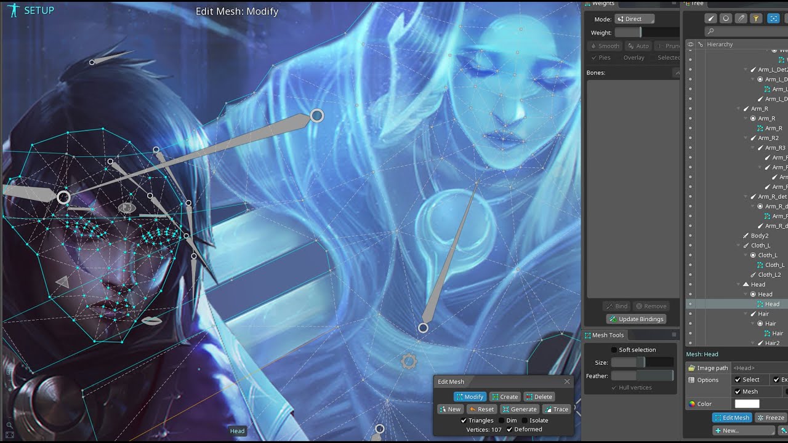Select Delete mode in Edit Mesh

(539, 397)
